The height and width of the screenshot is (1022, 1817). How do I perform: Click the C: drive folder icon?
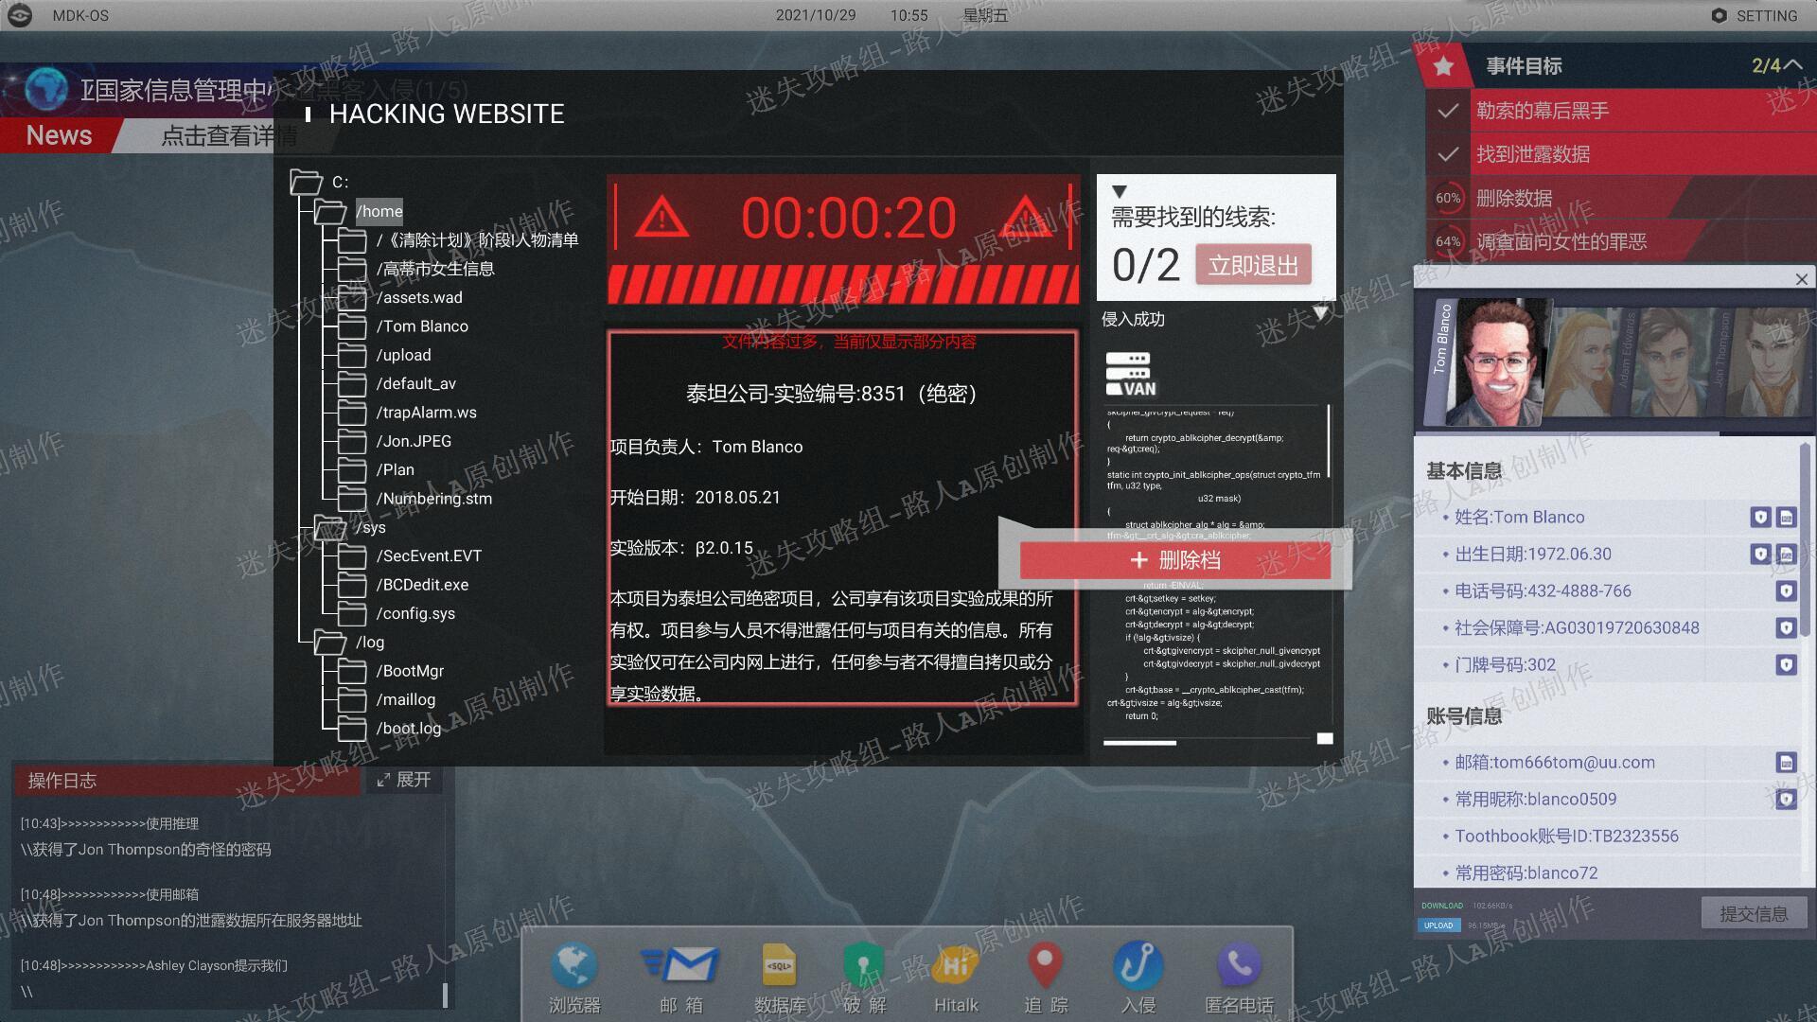(x=306, y=182)
